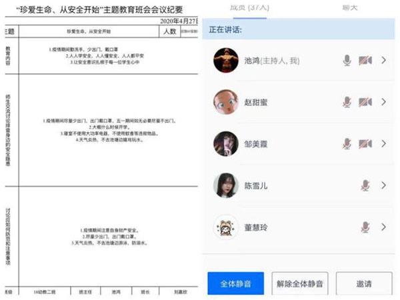Open the chevron next to 邹美霞
Image resolution: width=400 pixels, height=300 pixels.
tap(384, 143)
